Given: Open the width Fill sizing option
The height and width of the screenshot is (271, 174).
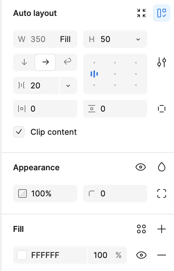Looking at the screenshot, I should [65, 39].
